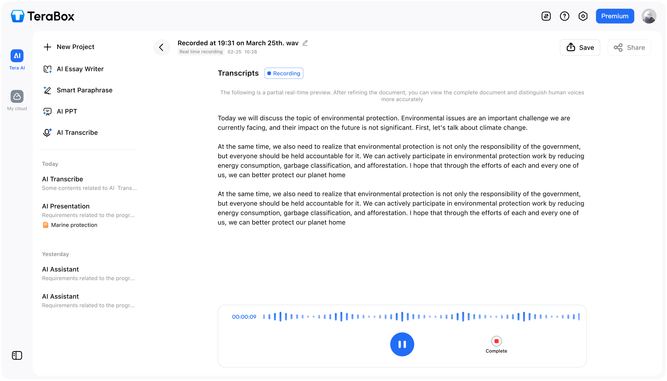Screen dimensions: 667x381
Task: Select the AI Essay Writer tool
Action: pos(80,69)
